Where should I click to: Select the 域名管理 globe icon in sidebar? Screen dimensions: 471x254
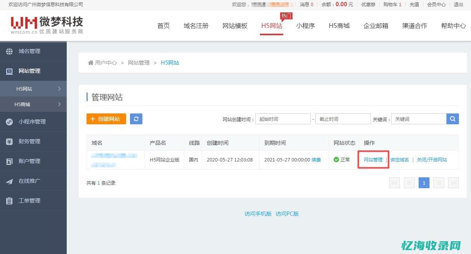click(9, 51)
